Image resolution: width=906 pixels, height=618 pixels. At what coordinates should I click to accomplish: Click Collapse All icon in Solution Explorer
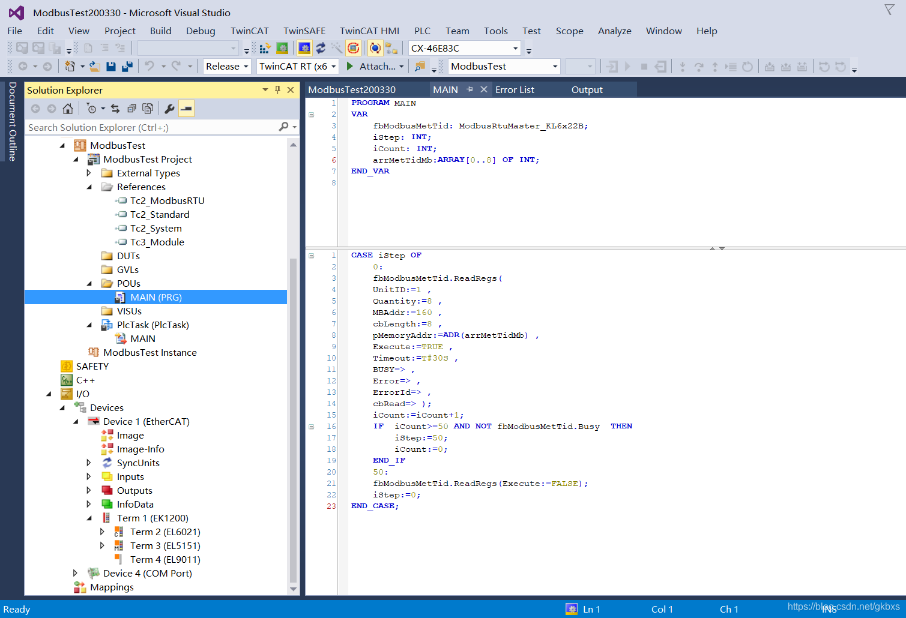click(x=131, y=109)
